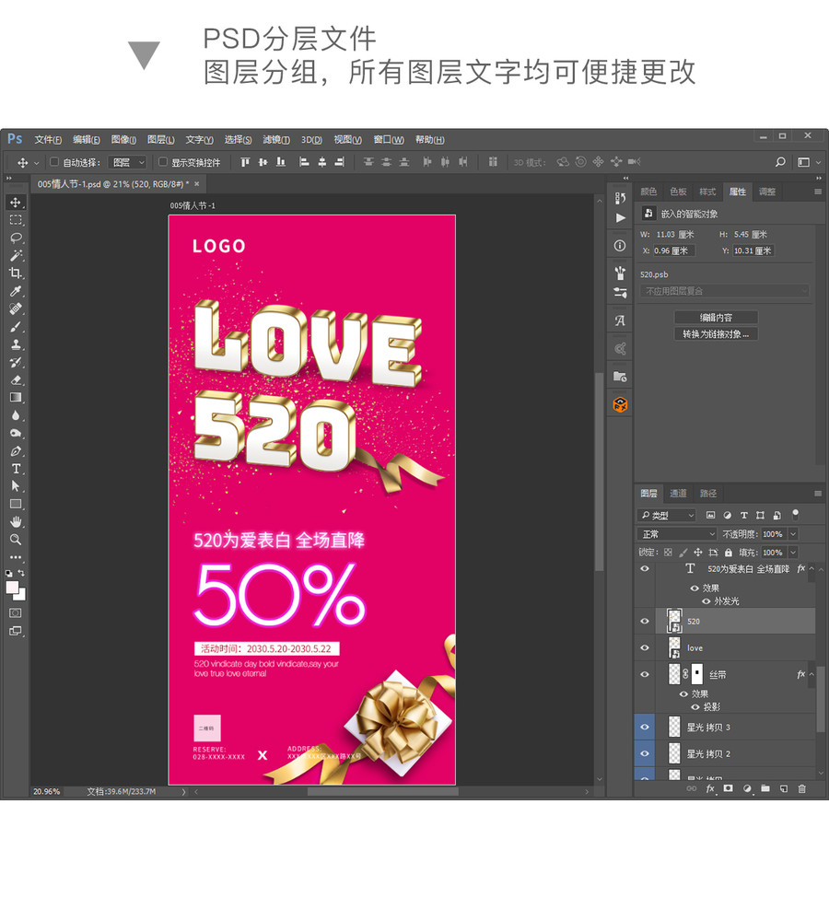Viewport: 829px width, 897px height.
Task: Hide the 丝带 layer
Action: pyautogui.click(x=645, y=674)
